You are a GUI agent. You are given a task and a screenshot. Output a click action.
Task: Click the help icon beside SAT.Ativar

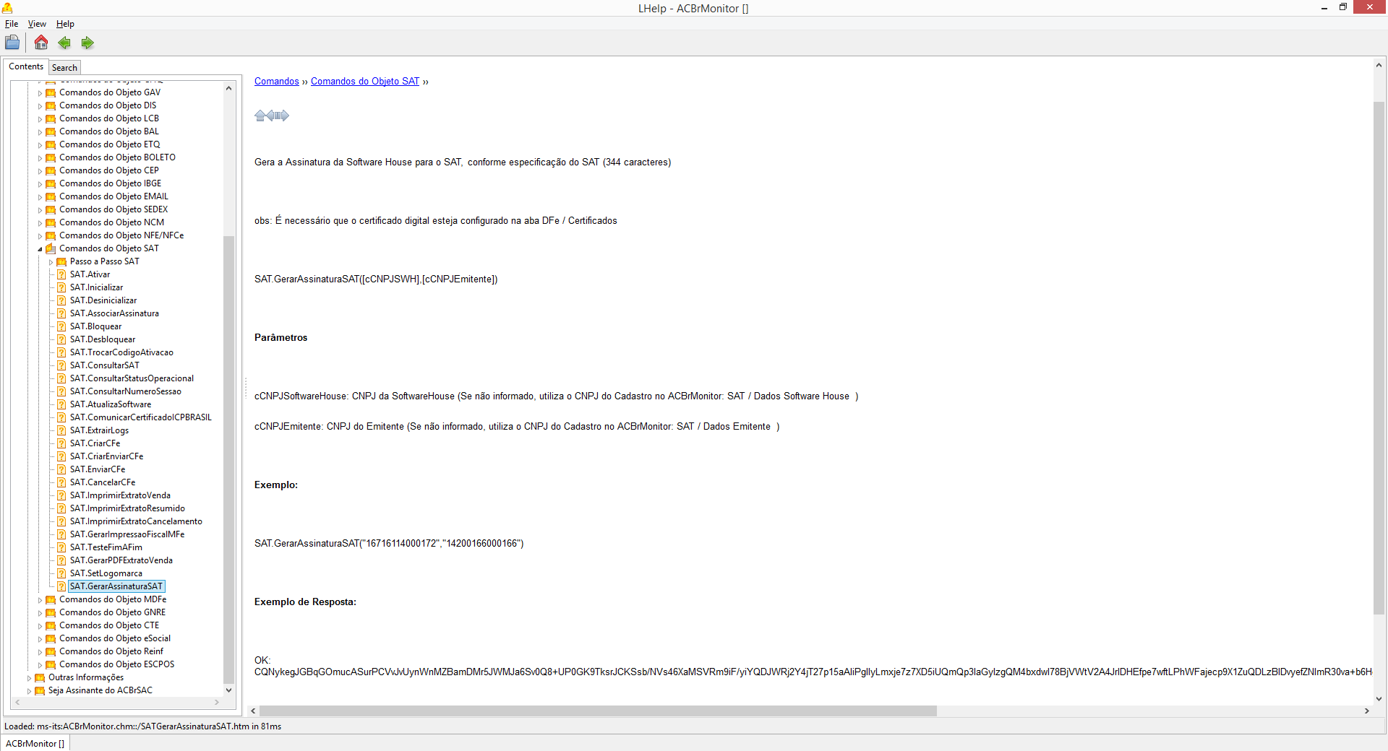click(x=61, y=274)
